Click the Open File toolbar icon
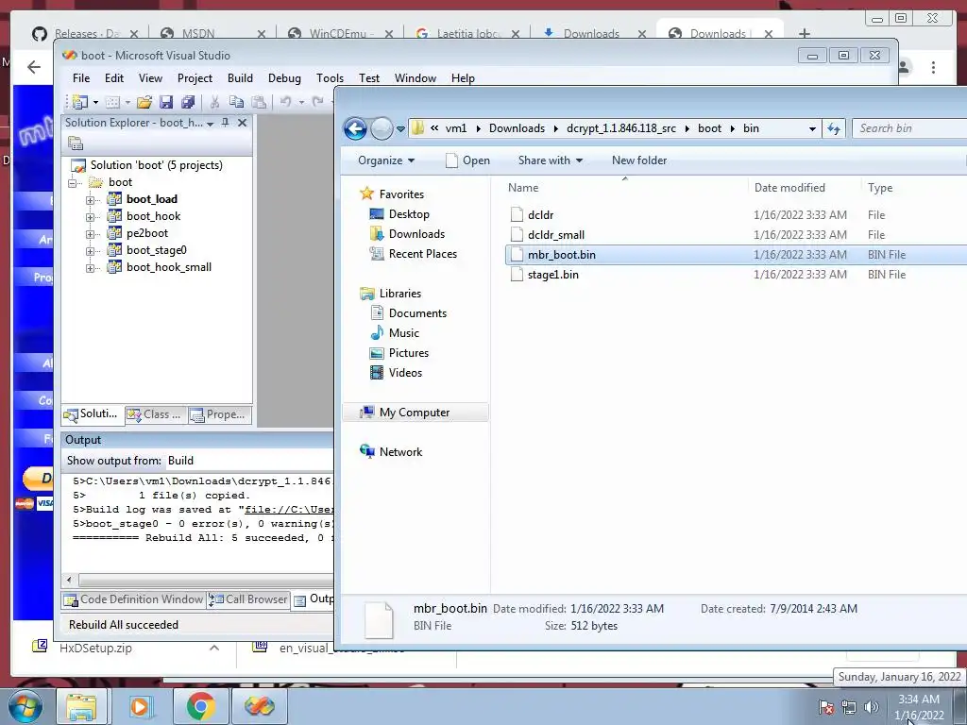The height and width of the screenshot is (725, 967). click(x=144, y=102)
